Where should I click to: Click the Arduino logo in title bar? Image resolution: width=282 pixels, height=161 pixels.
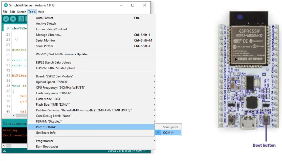click(6, 5)
